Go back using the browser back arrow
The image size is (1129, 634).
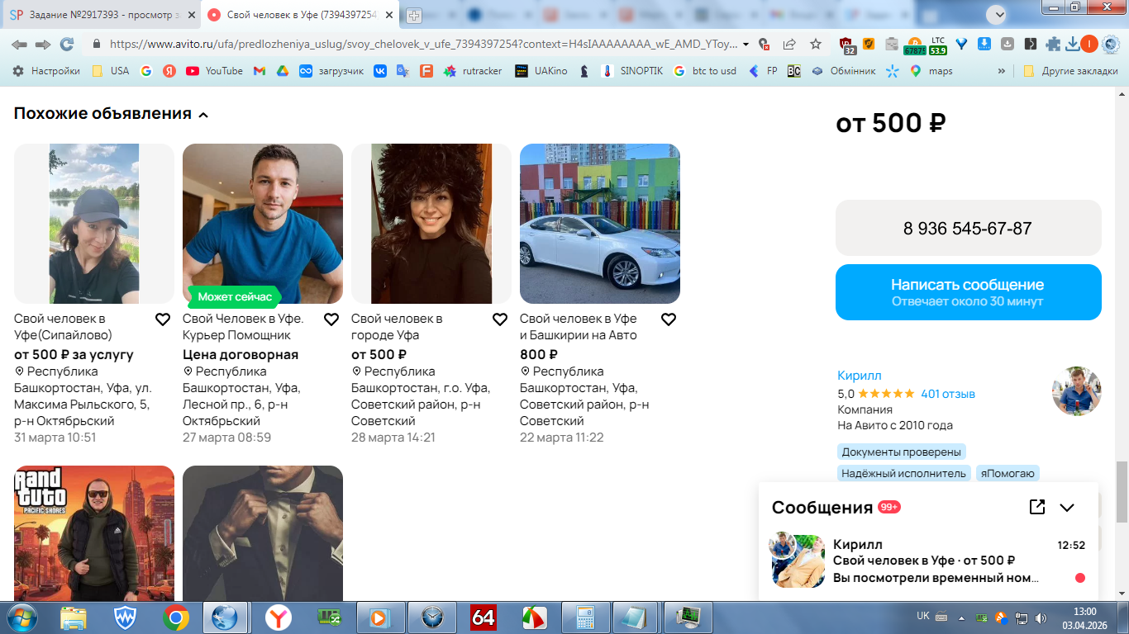(19, 45)
